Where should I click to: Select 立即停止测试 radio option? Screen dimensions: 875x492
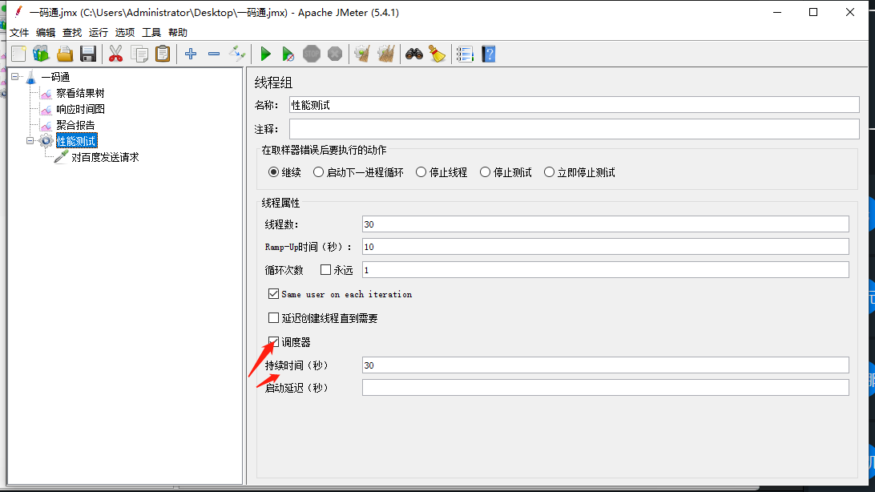pyautogui.click(x=549, y=172)
